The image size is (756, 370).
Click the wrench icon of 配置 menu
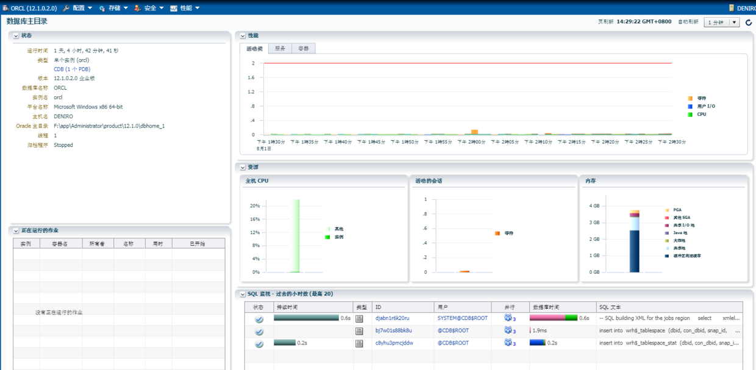coord(66,8)
